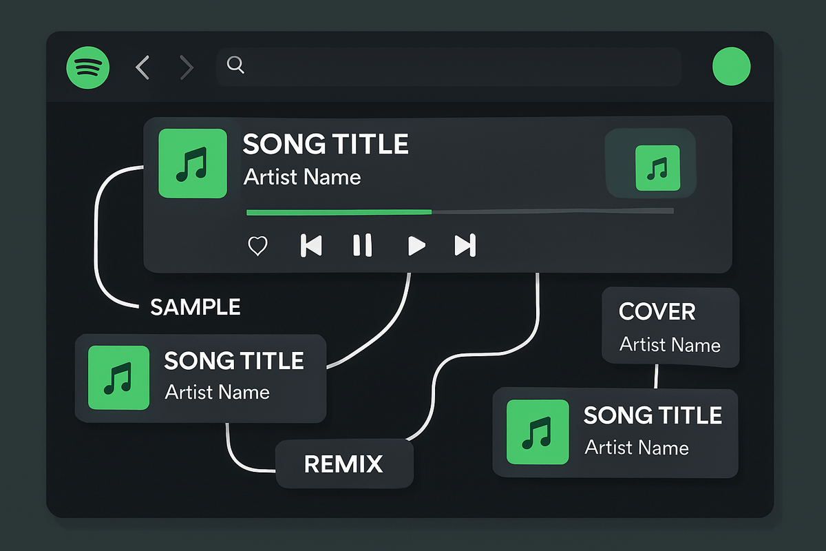Click inside the top search field
The width and height of the screenshot is (826, 551).
tap(454, 67)
